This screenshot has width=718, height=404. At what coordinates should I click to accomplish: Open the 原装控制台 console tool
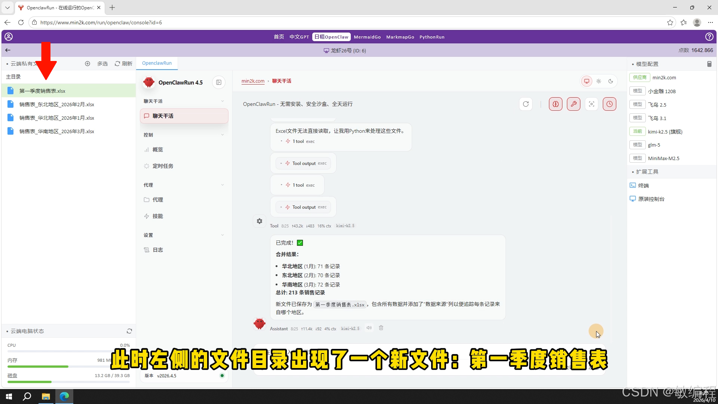[651, 199]
